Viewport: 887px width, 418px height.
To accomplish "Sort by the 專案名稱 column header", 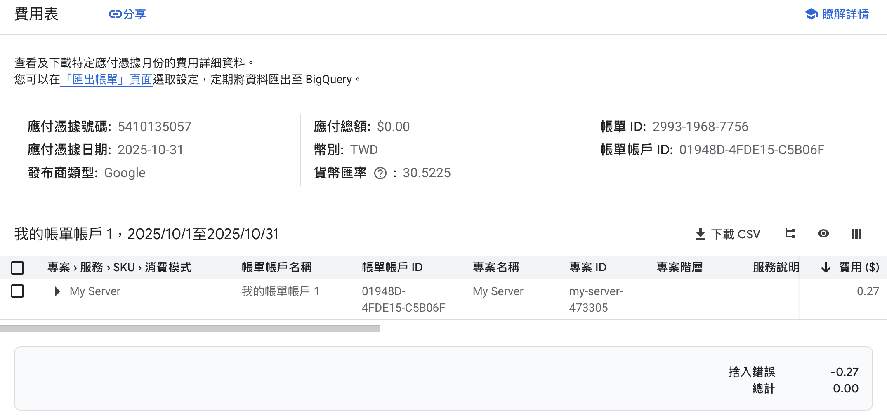I will [495, 268].
